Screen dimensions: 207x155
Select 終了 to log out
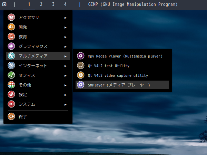38,116
